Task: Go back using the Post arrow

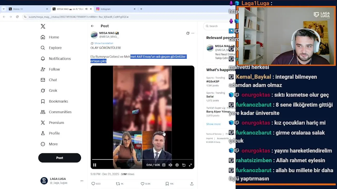Action: click(x=92, y=26)
